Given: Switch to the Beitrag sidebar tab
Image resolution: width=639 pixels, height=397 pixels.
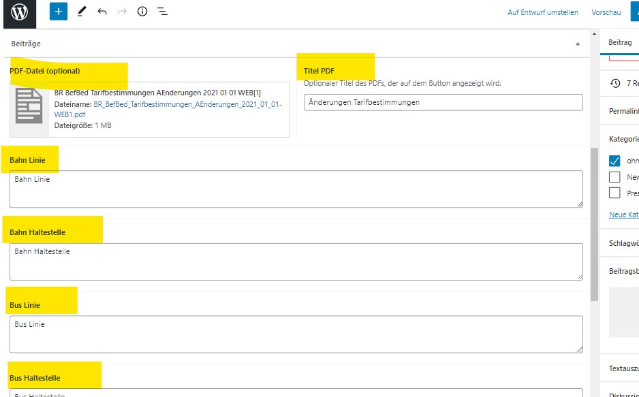Looking at the screenshot, I should [620, 42].
